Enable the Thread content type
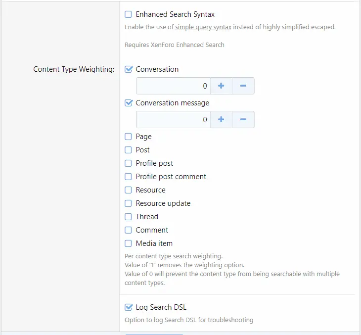361x335 pixels. coord(129,217)
